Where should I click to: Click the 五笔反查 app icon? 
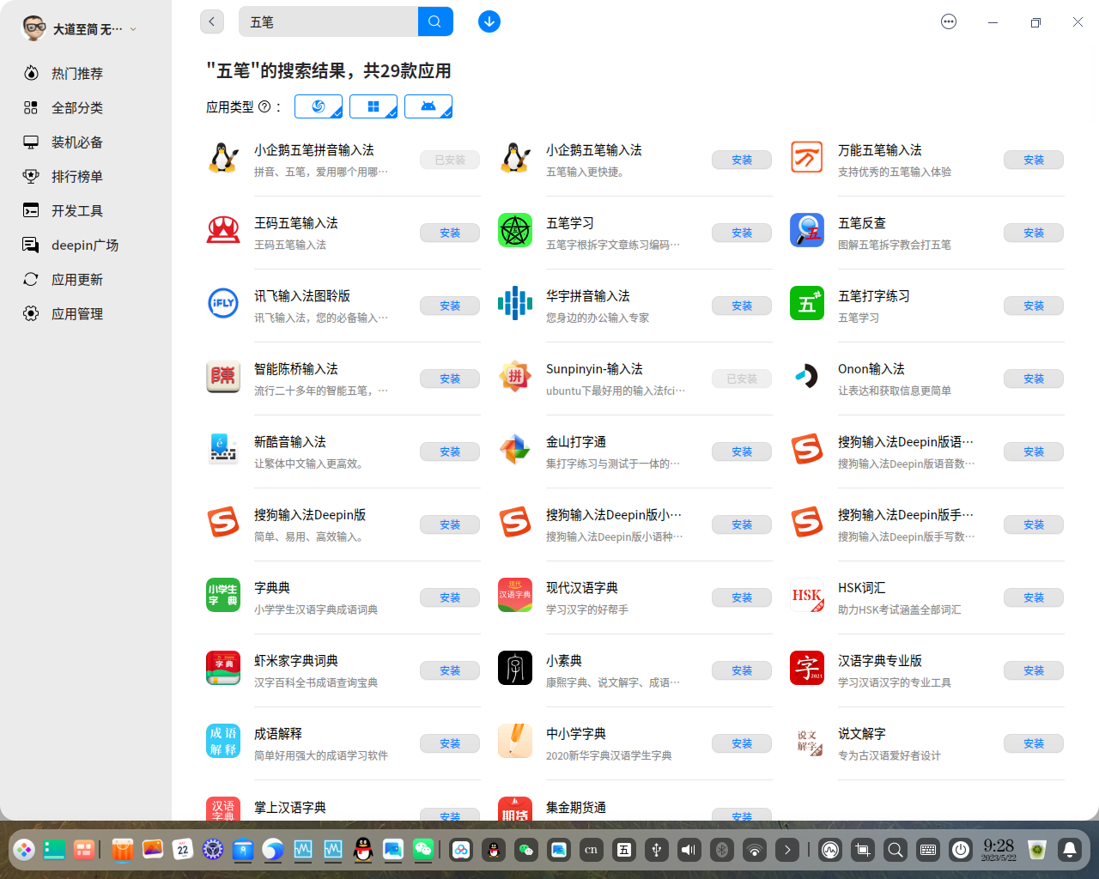pos(806,229)
